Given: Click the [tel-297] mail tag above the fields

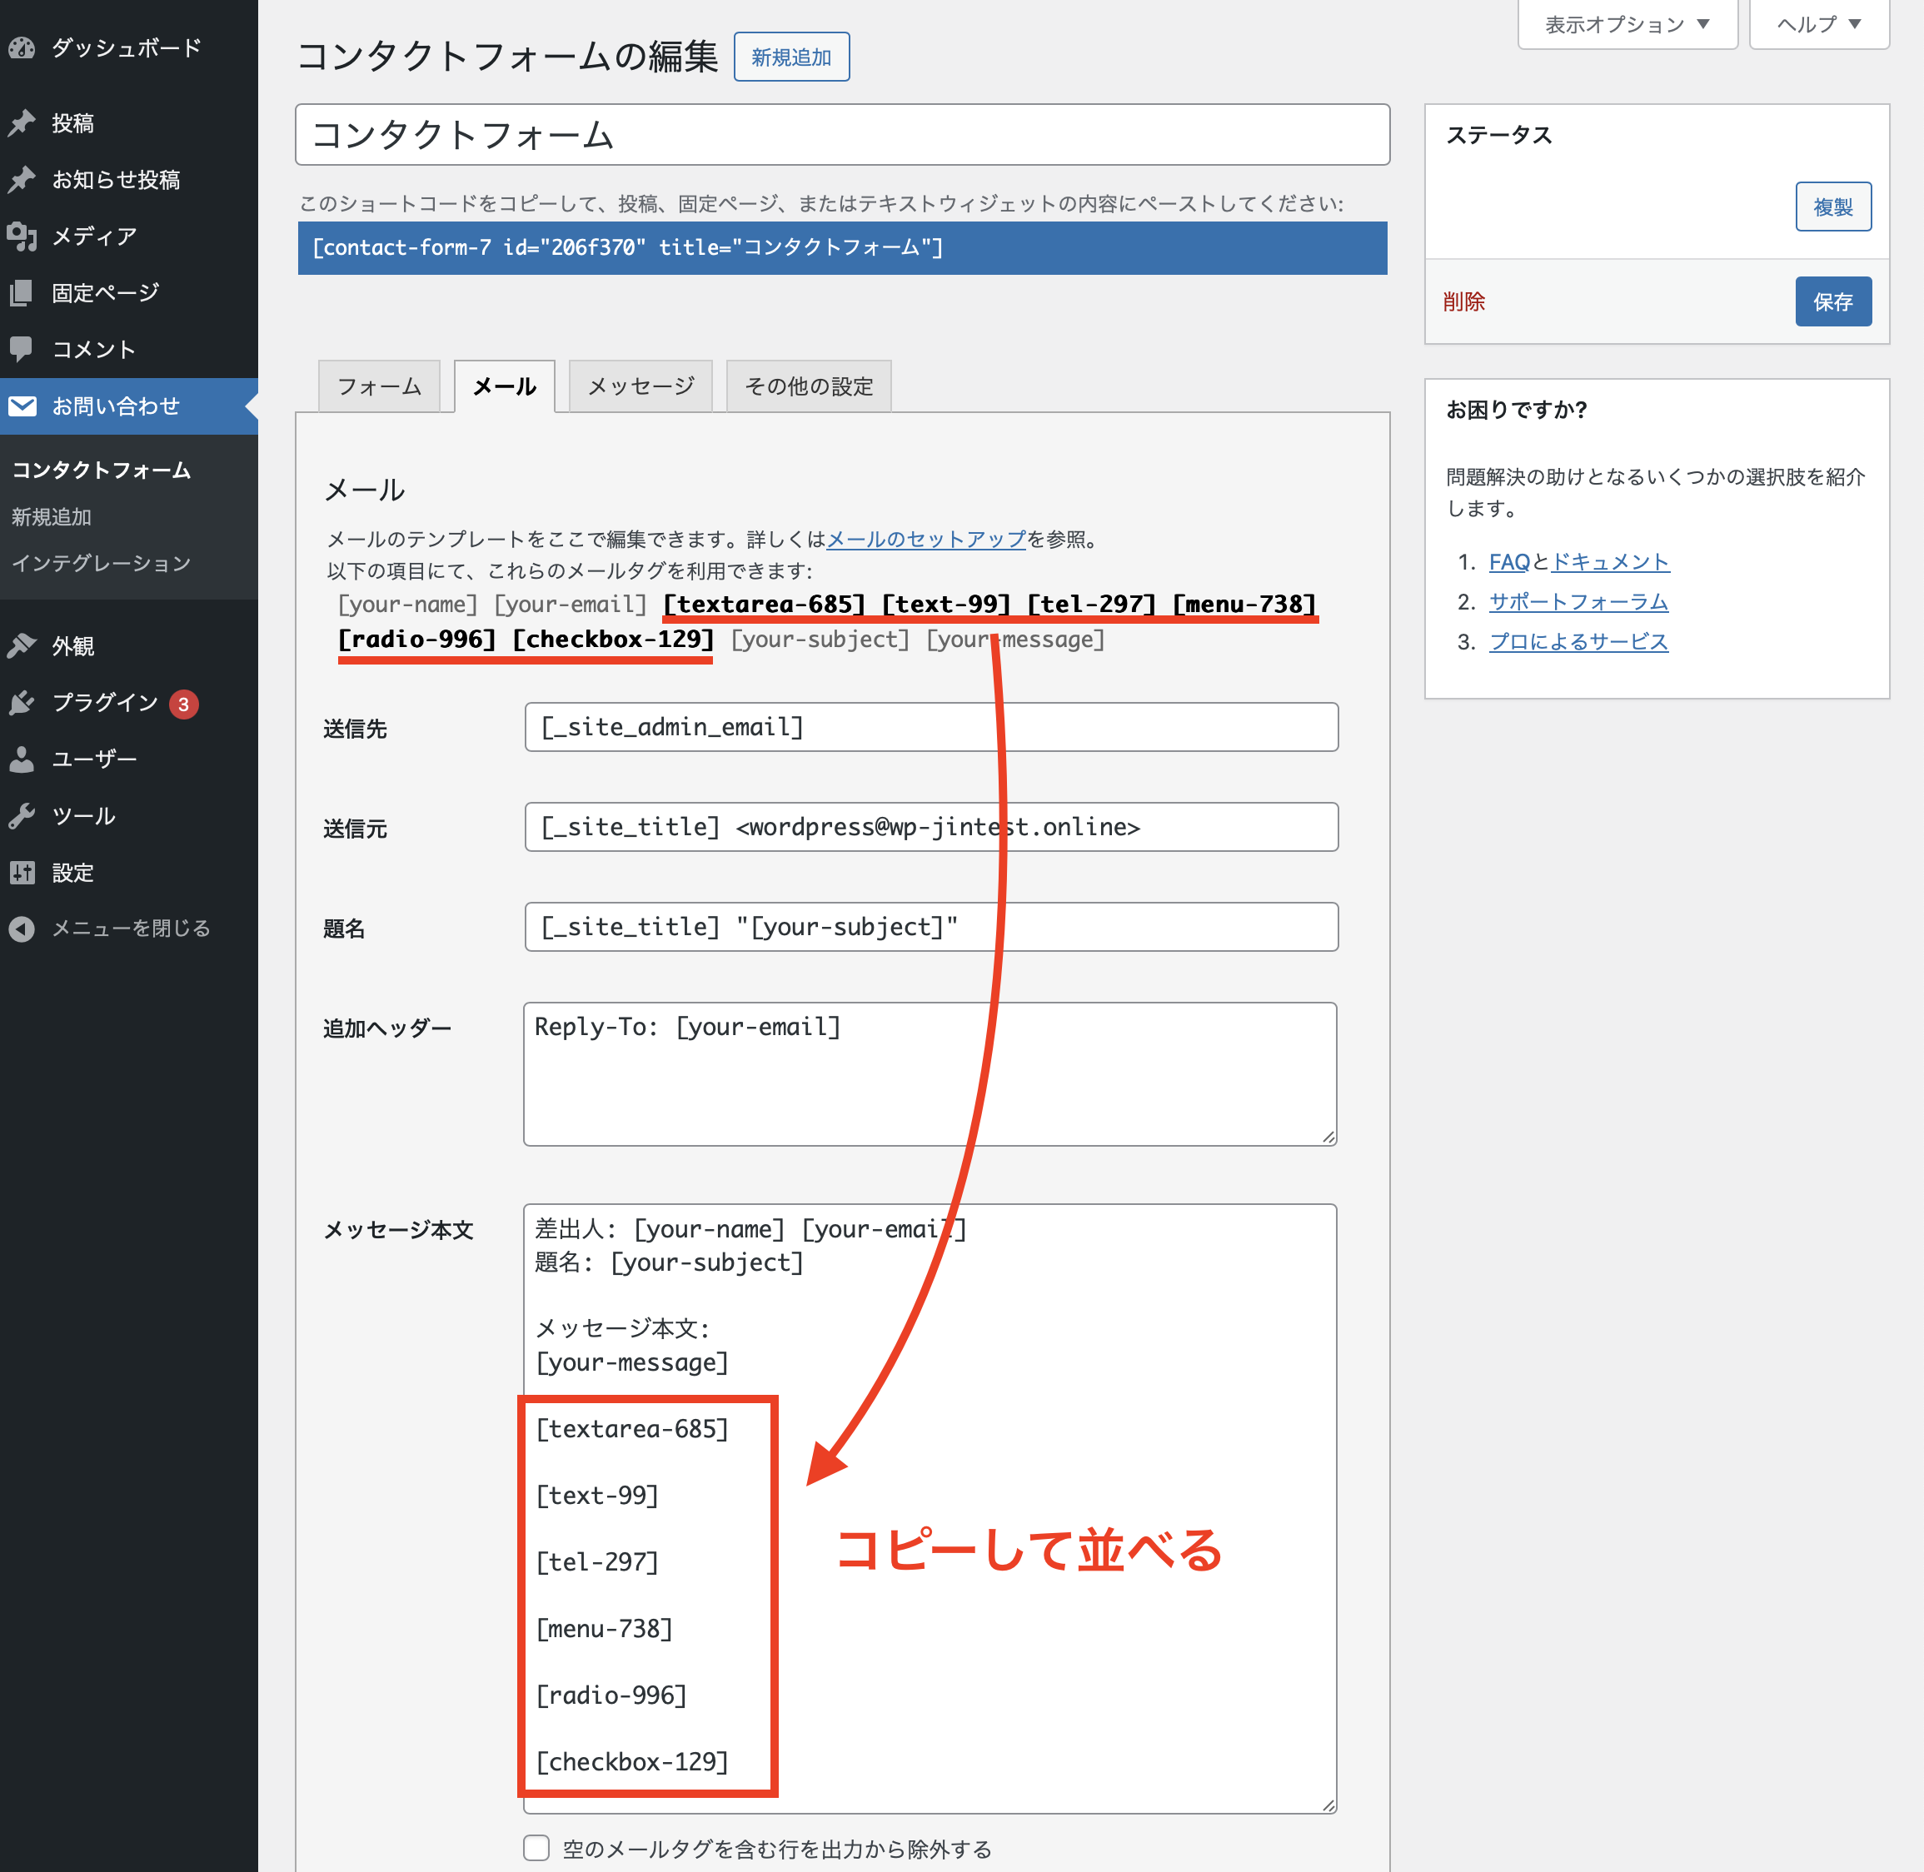Looking at the screenshot, I should click(1091, 604).
